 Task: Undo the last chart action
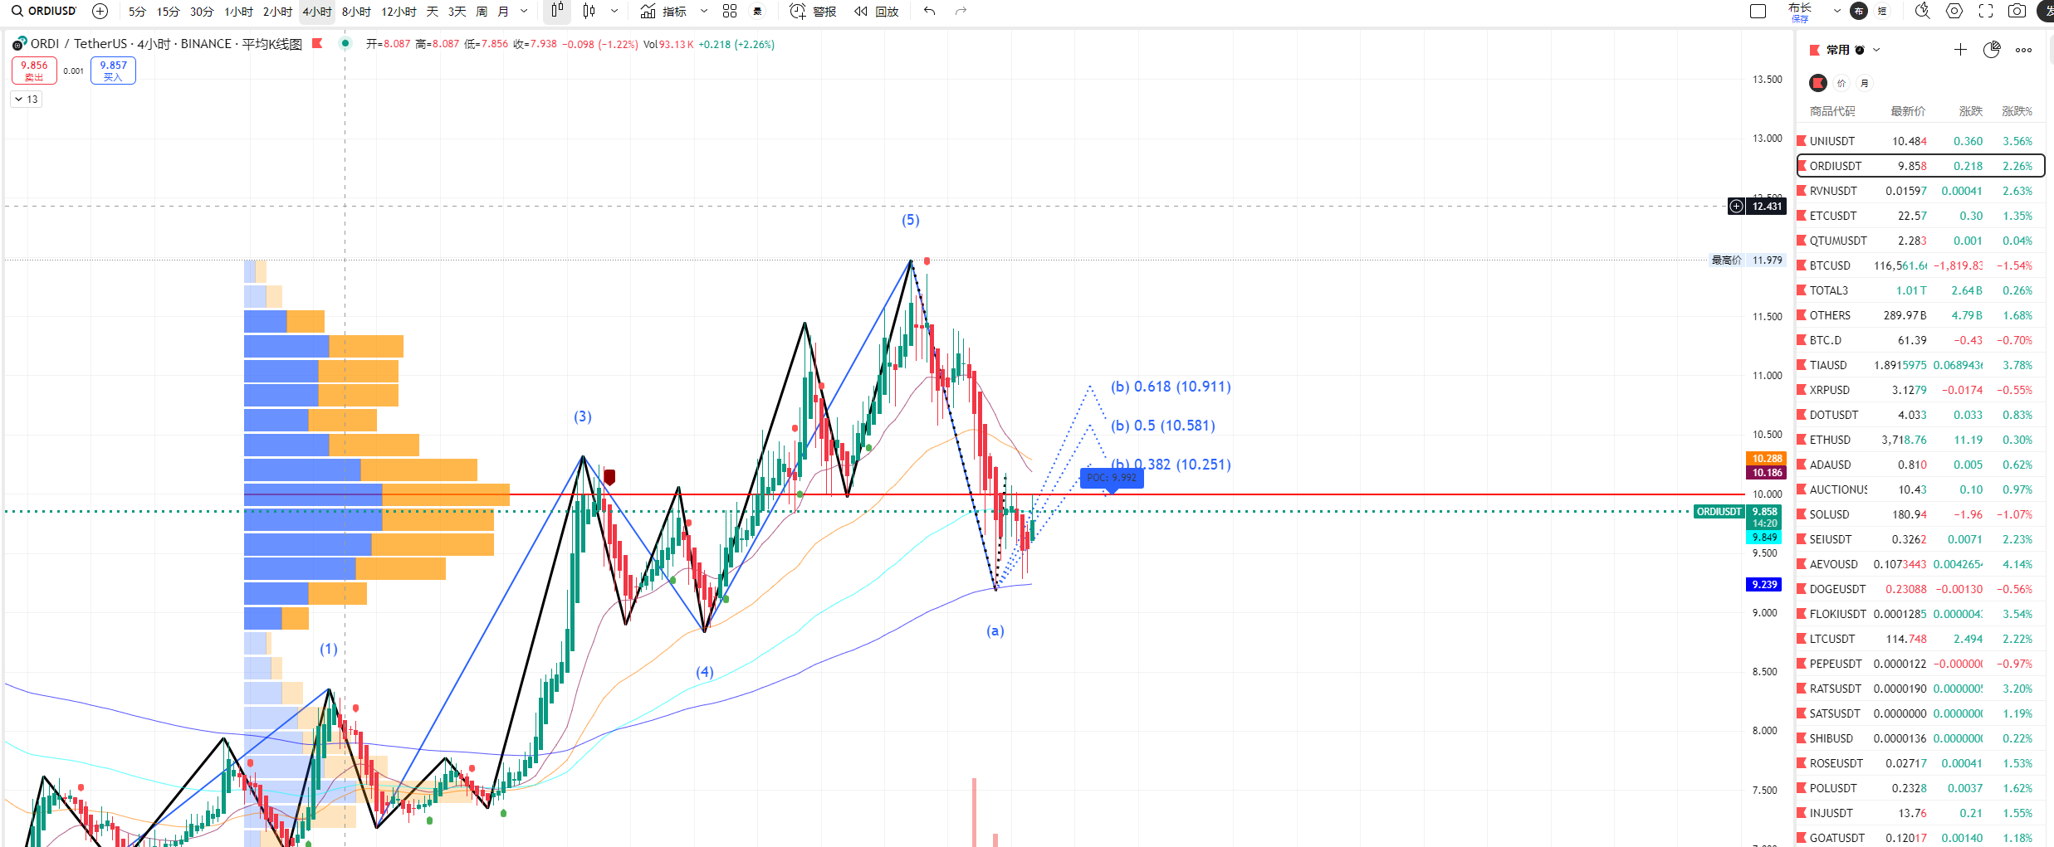930,11
